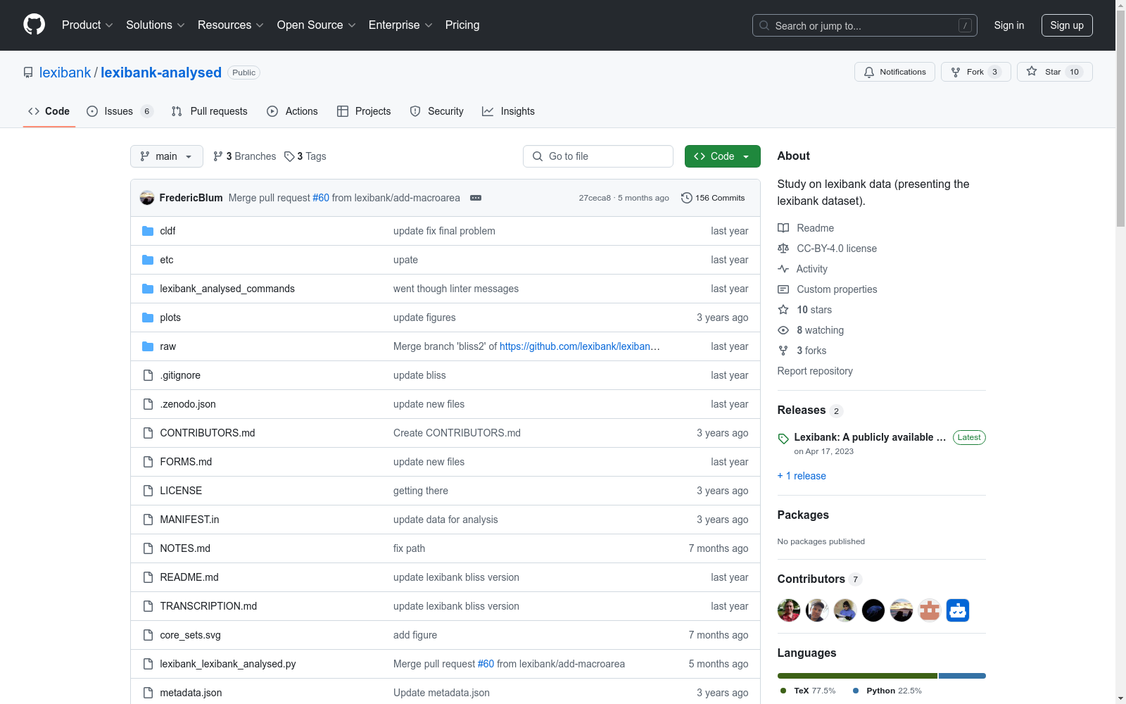Expand the Enterprise menu

[400, 25]
